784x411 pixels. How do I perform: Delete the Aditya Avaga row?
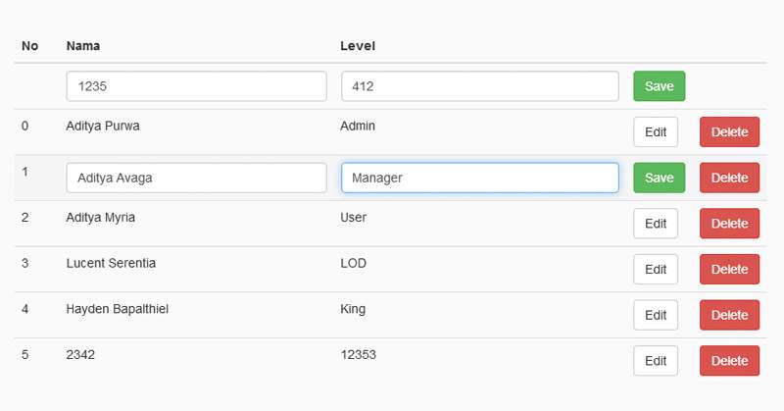tap(729, 178)
